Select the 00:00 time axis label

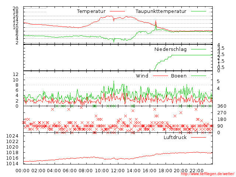22,171
